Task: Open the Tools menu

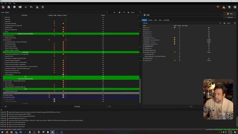Action: (10, 3)
